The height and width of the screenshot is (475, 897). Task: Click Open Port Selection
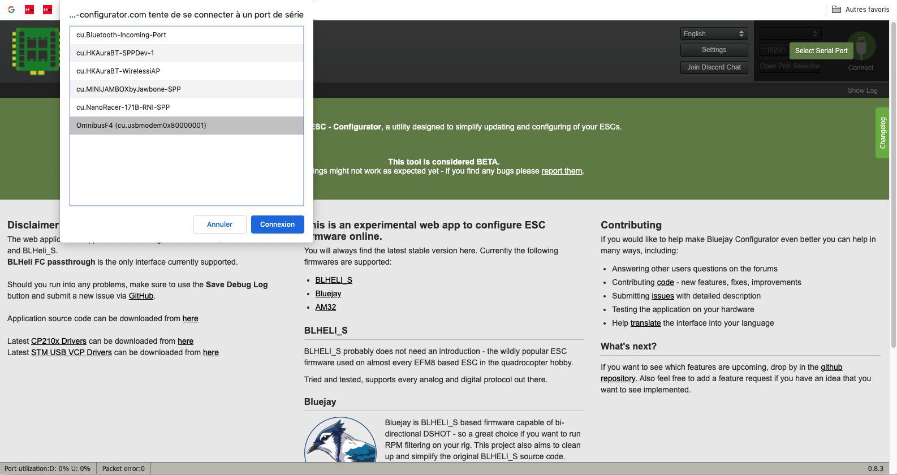pyautogui.click(x=790, y=66)
